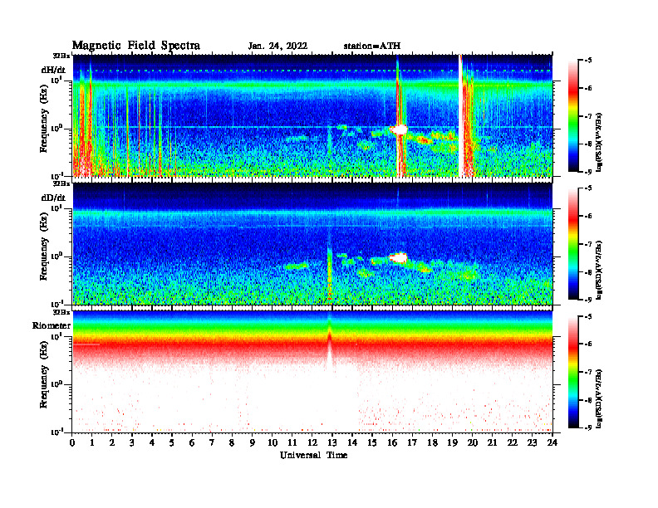Image resolution: width=658 pixels, height=508 pixels.
Task: Click the dD/dt panel color scale bar
Action: click(573, 244)
